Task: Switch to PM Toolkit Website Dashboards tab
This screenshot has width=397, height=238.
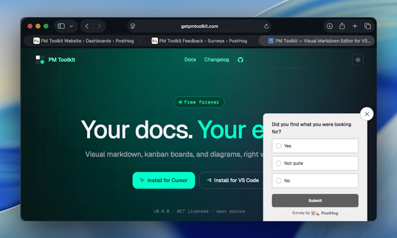Action: [83, 41]
